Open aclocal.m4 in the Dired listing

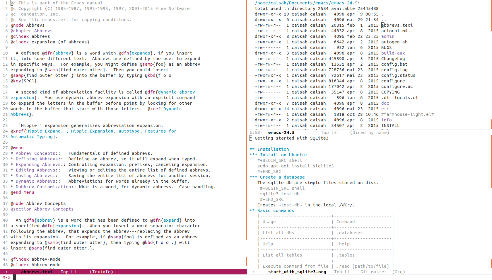[394, 31]
